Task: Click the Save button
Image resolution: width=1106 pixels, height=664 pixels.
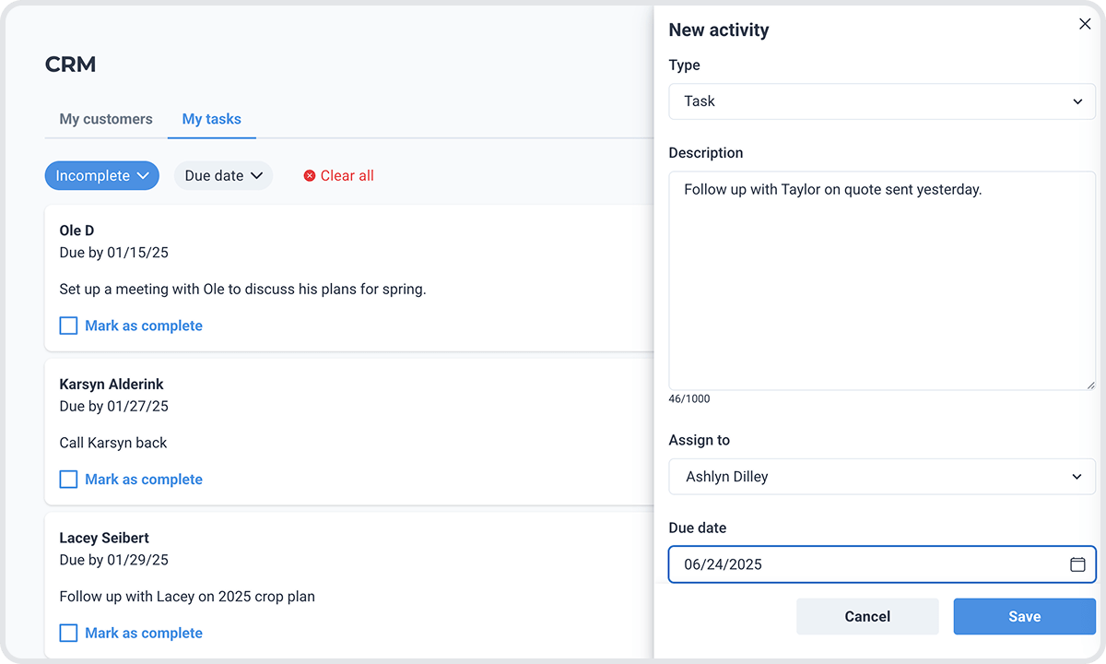Action: point(1024,616)
